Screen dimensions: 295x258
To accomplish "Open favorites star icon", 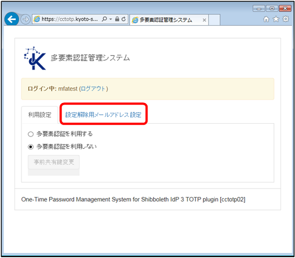I will 276,19.
